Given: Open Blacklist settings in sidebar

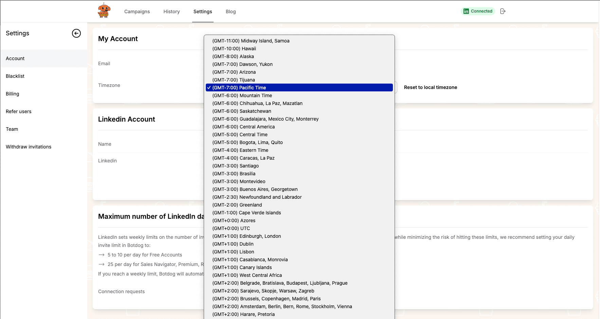Looking at the screenshot, I should tap(15, 76).
